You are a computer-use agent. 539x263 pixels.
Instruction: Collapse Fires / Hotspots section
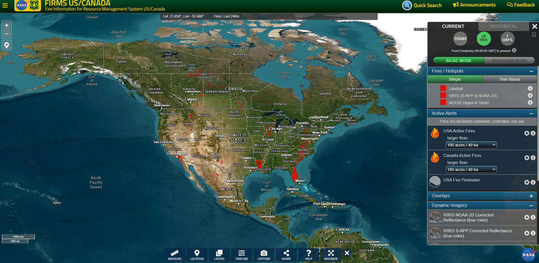click(531, 71)
